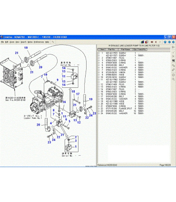Open the View menu
This screenshot has width=176, height=202.
(x=18, y=42)
